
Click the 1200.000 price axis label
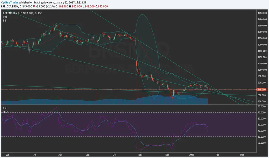pyautogui.click(x=262, y=45)
